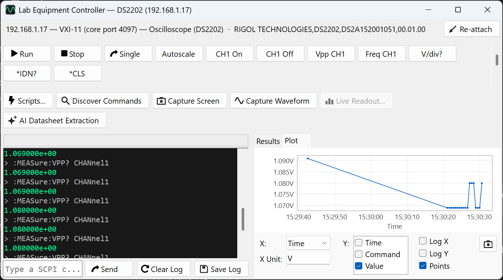503x280 pixels.
Task: Focus the SCPI command input box
Action: [43, 269]
